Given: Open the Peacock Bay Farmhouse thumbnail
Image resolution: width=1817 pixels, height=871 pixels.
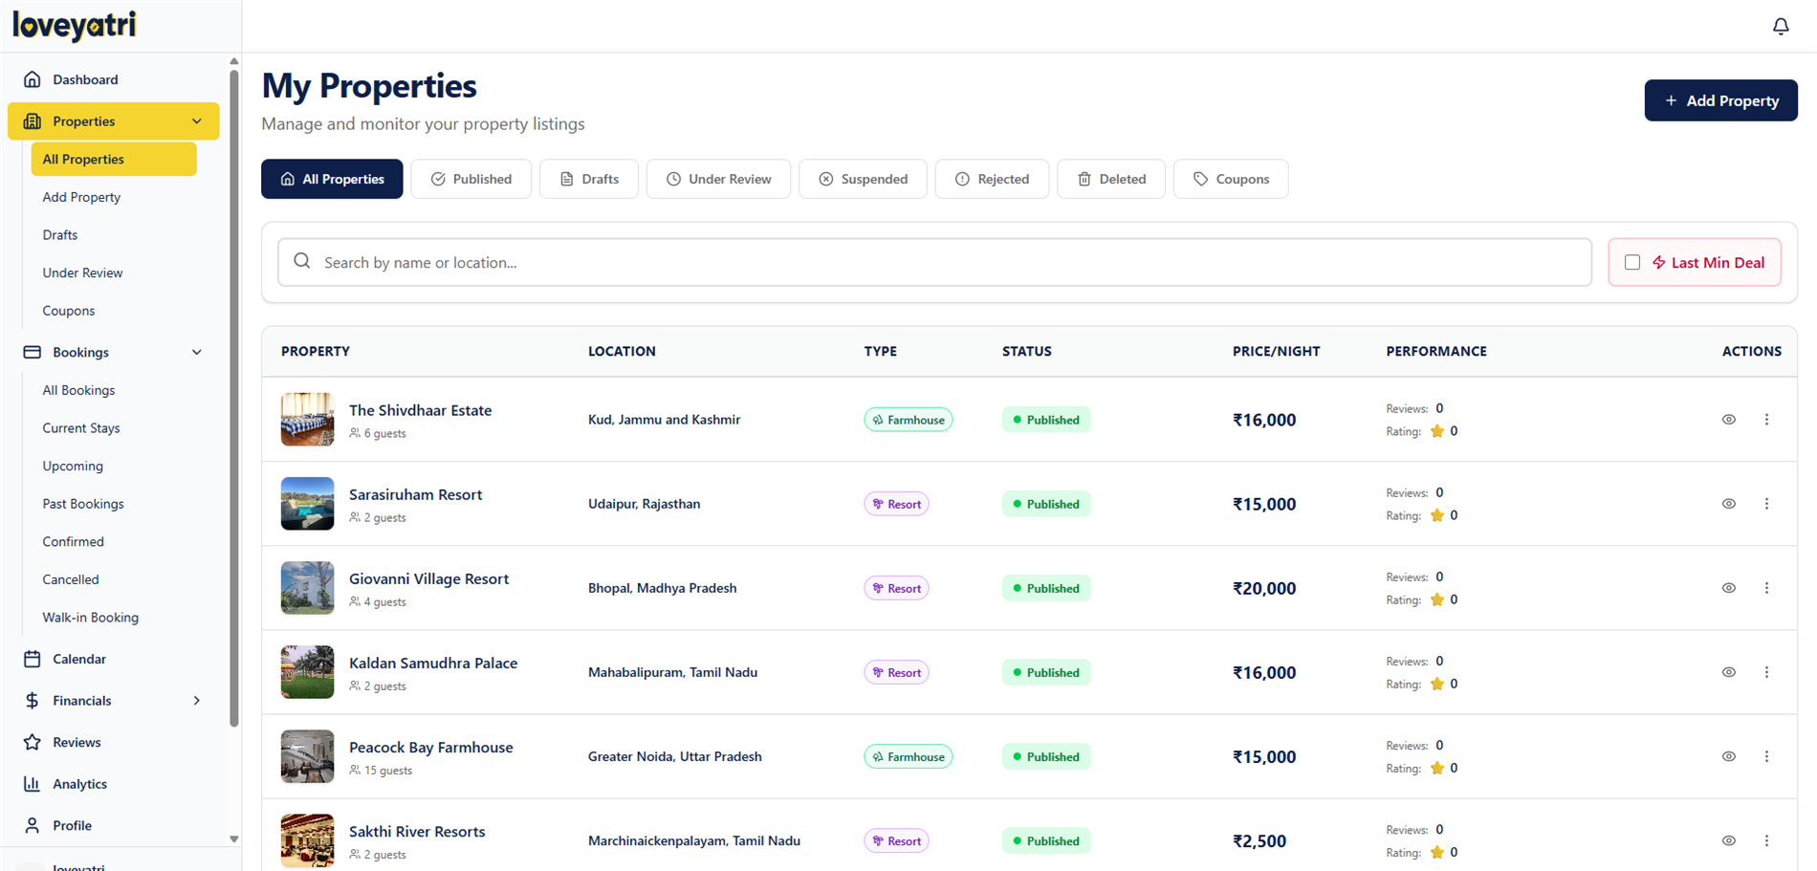Looking at the screenshot, I should [x=307, y=756].
